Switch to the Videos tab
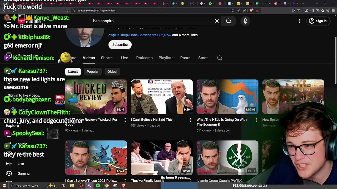The width and height of the screenshot is (337, 189). (89, 58)
